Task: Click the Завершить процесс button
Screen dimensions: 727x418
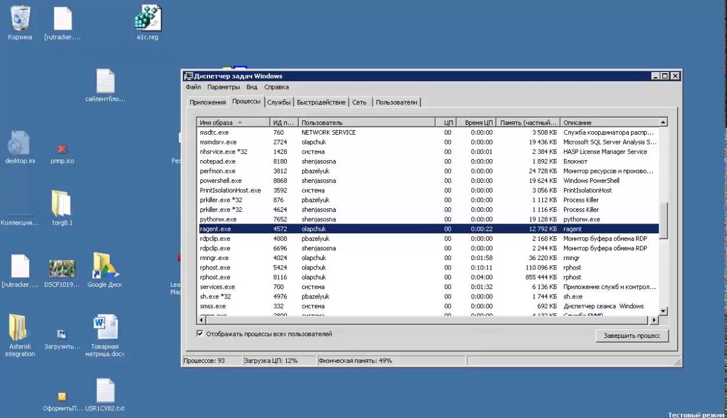Action: (x=632, y=336)
